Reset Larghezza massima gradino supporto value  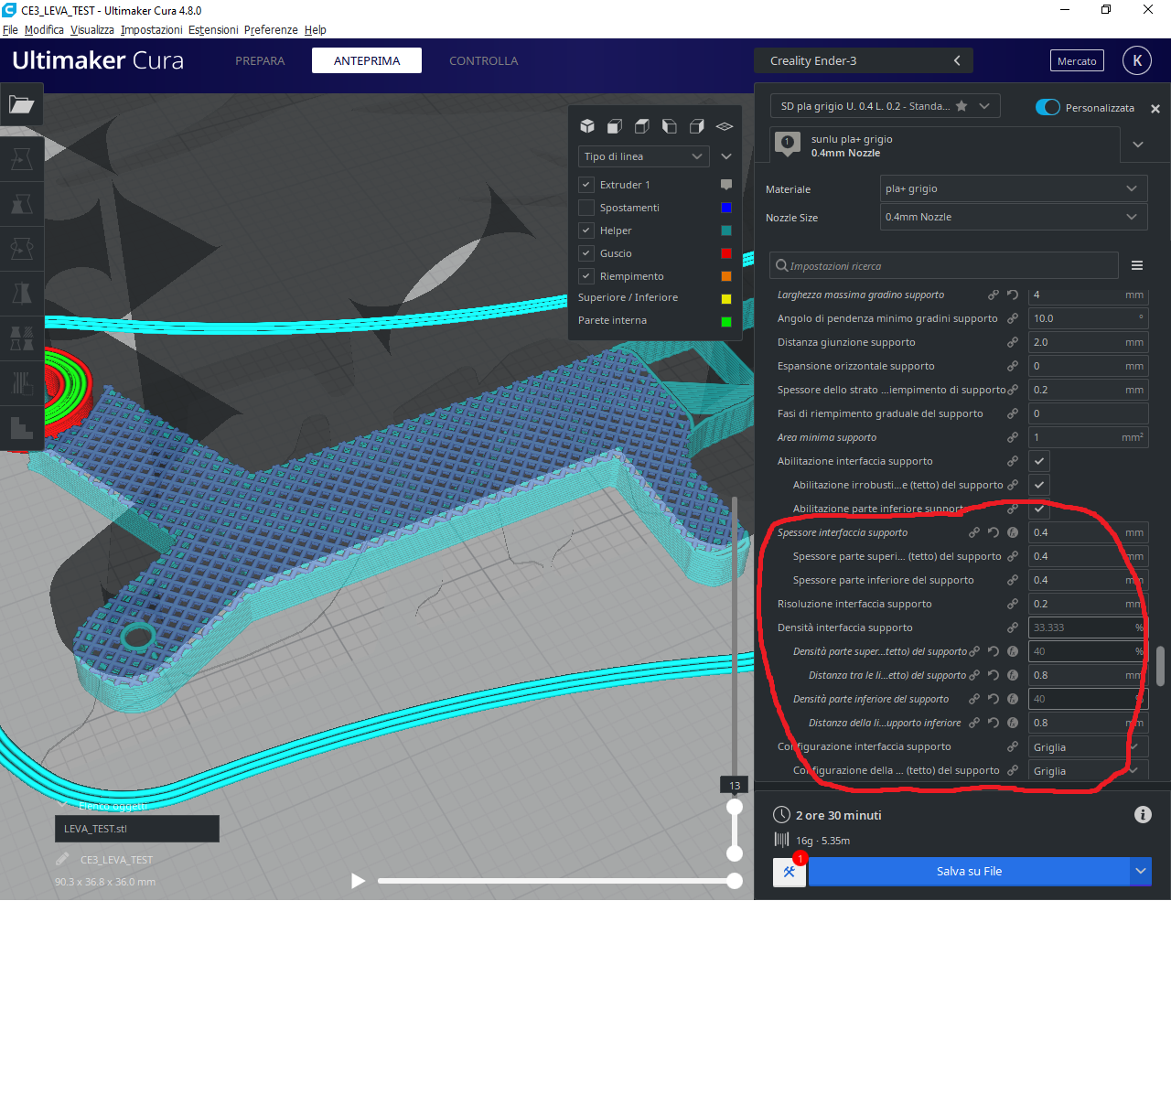click(x=1013, y=295)
